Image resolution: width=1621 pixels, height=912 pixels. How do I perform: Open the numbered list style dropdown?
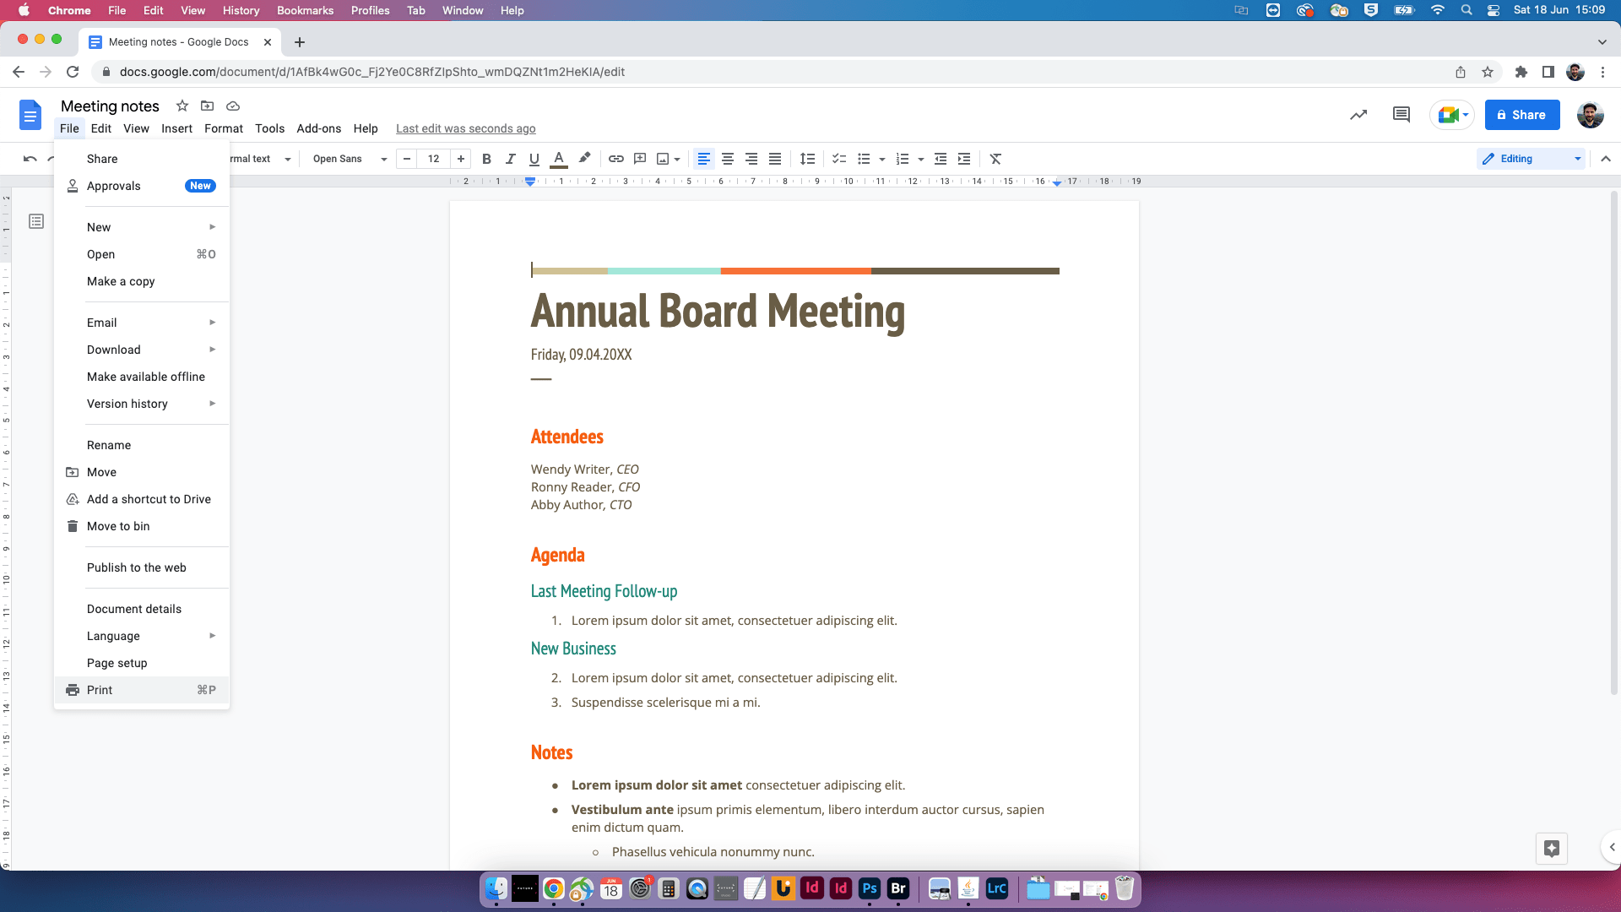click(x=920, y=159)
